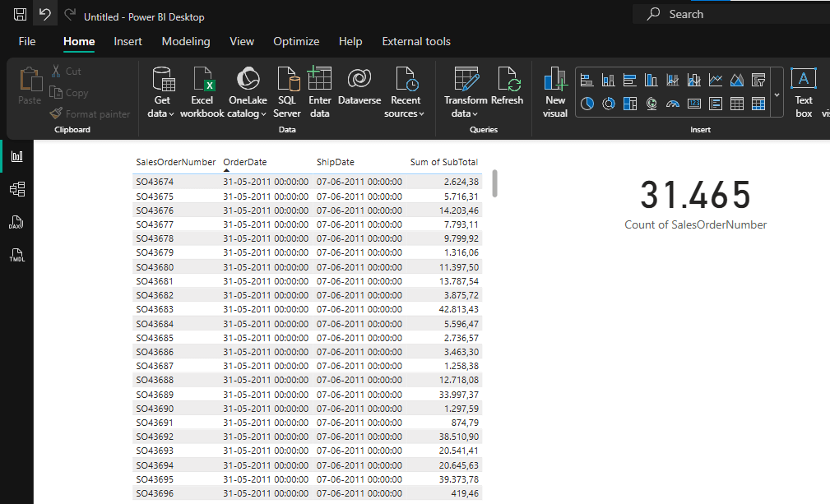Image resolution: width=830 pixels, height=504 pixels.
Task: Open the Modeling ribbon tab
Action: coord(185,41)
